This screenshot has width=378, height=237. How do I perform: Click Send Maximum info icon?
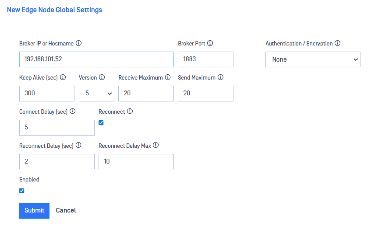[x=220, y=77]
